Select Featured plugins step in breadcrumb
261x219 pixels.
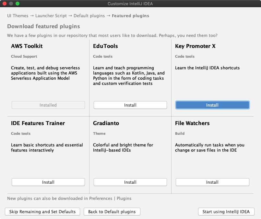coord(130,16)
